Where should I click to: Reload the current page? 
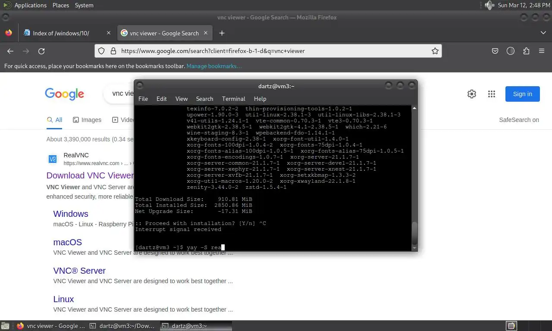41,51
